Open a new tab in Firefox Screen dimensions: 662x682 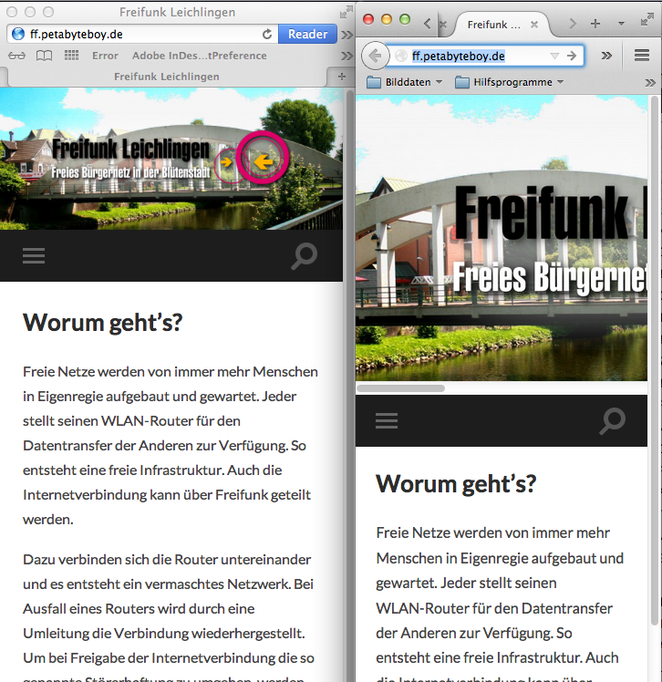(x=595, y=24)
